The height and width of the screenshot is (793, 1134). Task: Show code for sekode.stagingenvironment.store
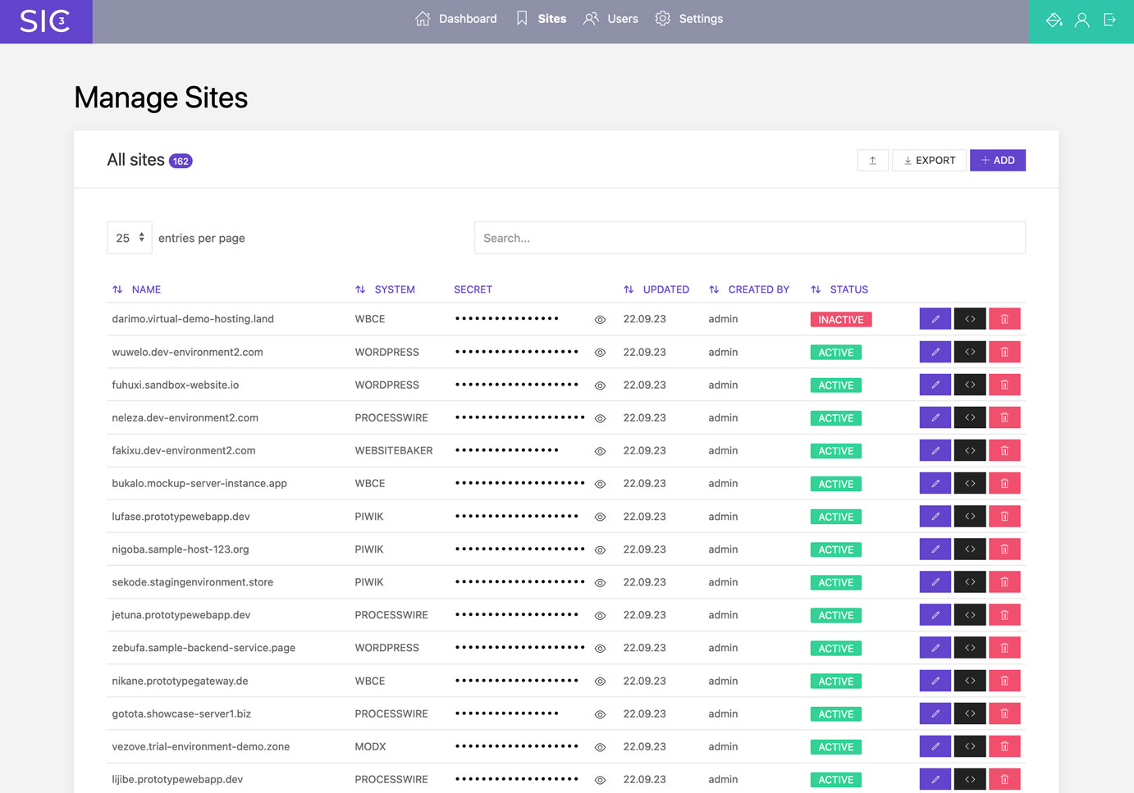tap(970, 581)
